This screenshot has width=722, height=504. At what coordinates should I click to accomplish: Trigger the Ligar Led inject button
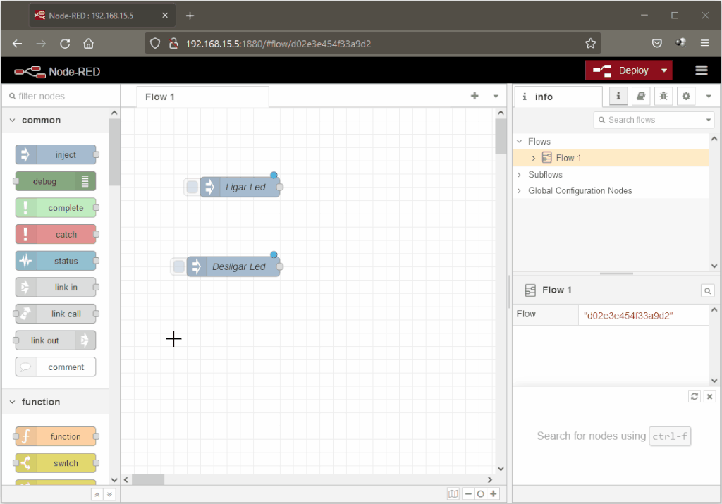pyautogui.click(x=192, y=187)
